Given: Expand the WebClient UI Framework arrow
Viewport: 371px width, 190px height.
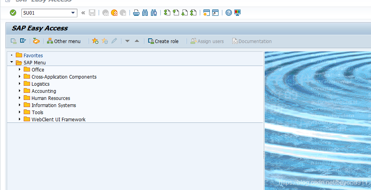Looking at the screenshot, I should point(20,119).
